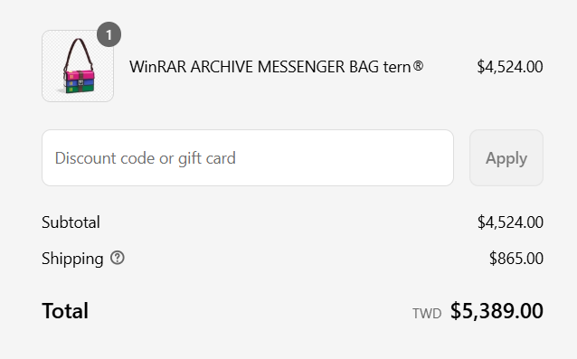Click the Shipping help question mark icon

[118, 258]
